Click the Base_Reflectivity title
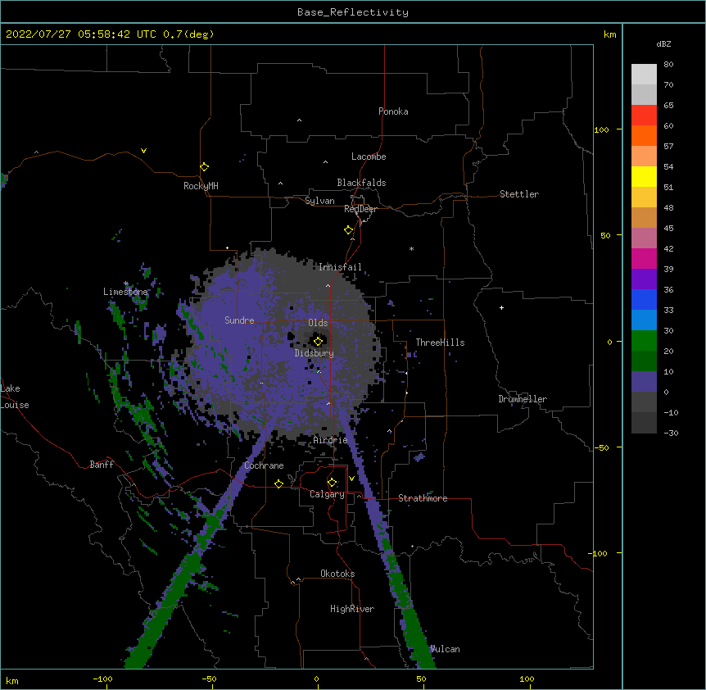Viewport: 706px width, 690px height. tap(353, 12)
